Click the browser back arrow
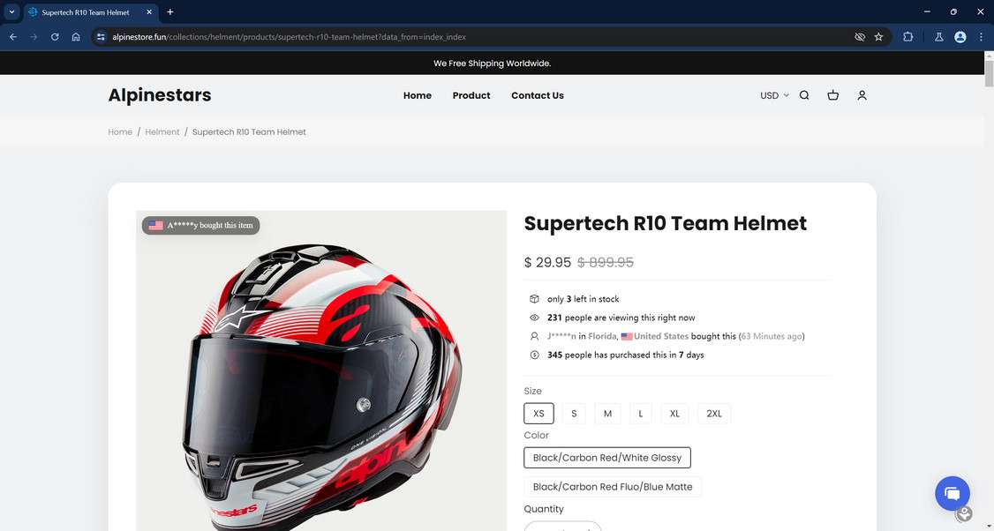This screenshot has height=531, width=994. pos(12,37)
